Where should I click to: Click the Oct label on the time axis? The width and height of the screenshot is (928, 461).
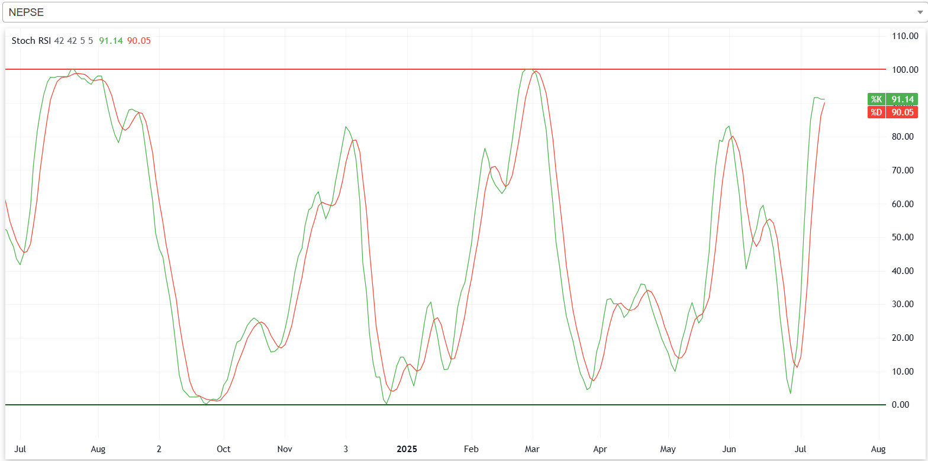(x=224, y=449)
